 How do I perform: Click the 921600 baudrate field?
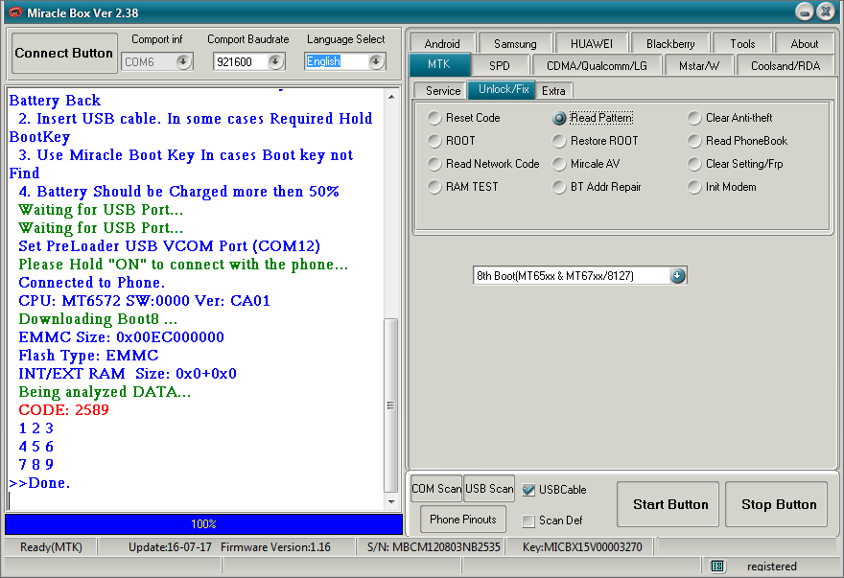[x=240, y=62]
